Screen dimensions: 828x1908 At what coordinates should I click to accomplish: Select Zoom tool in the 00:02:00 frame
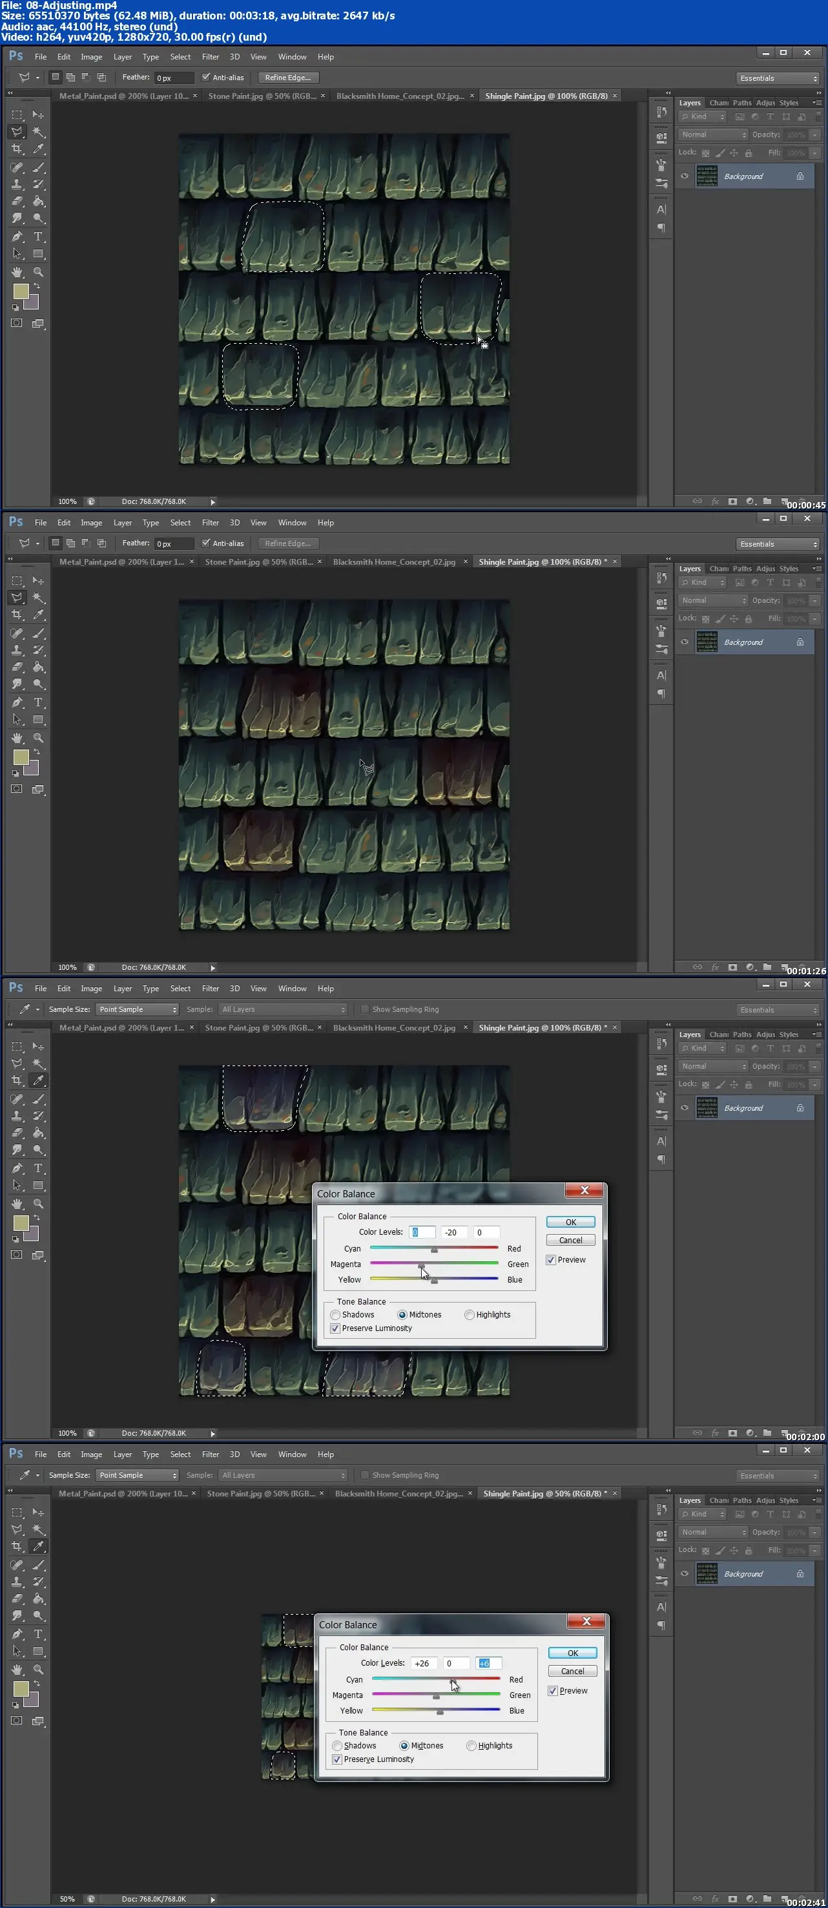coord(37,1204)
